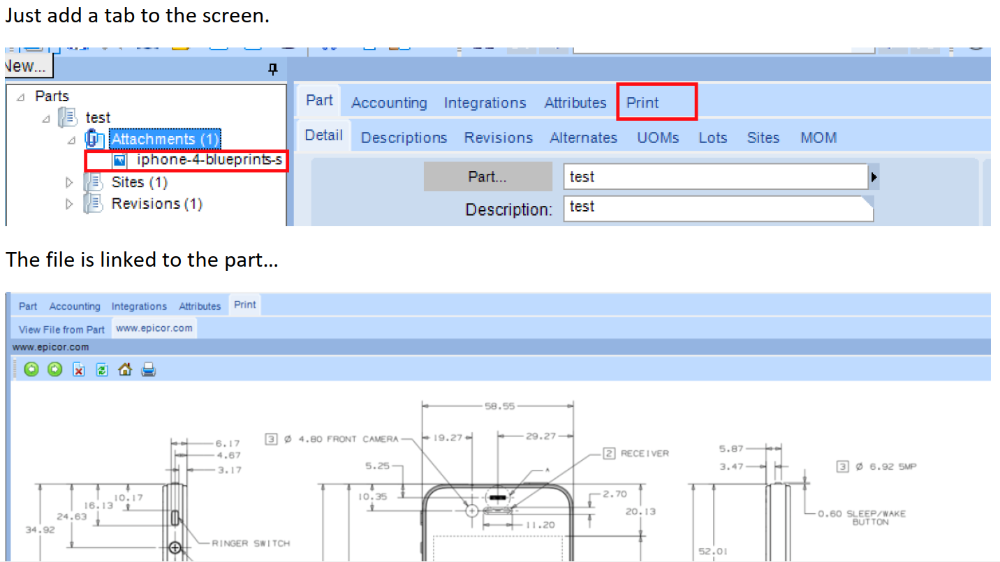Screen dimensions: 1000x562
Task: Switch to the Descriptions subtab
Action: click(404, 138)
